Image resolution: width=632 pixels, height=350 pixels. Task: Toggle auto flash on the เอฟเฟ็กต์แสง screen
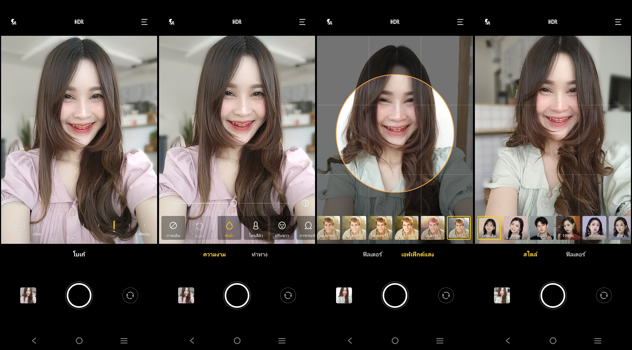(x=330, y=22)
